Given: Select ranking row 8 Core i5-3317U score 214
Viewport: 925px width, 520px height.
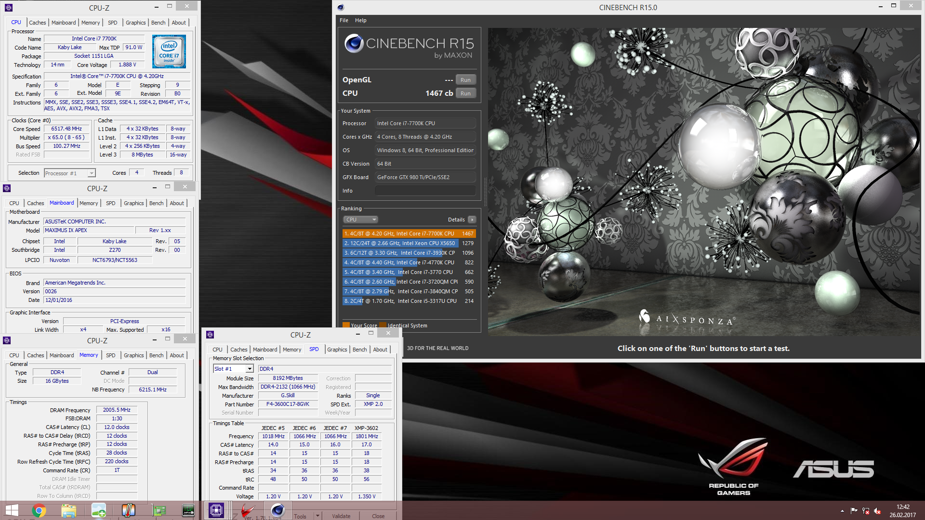Looking at the screenshot, I should [x=409, y=301].
